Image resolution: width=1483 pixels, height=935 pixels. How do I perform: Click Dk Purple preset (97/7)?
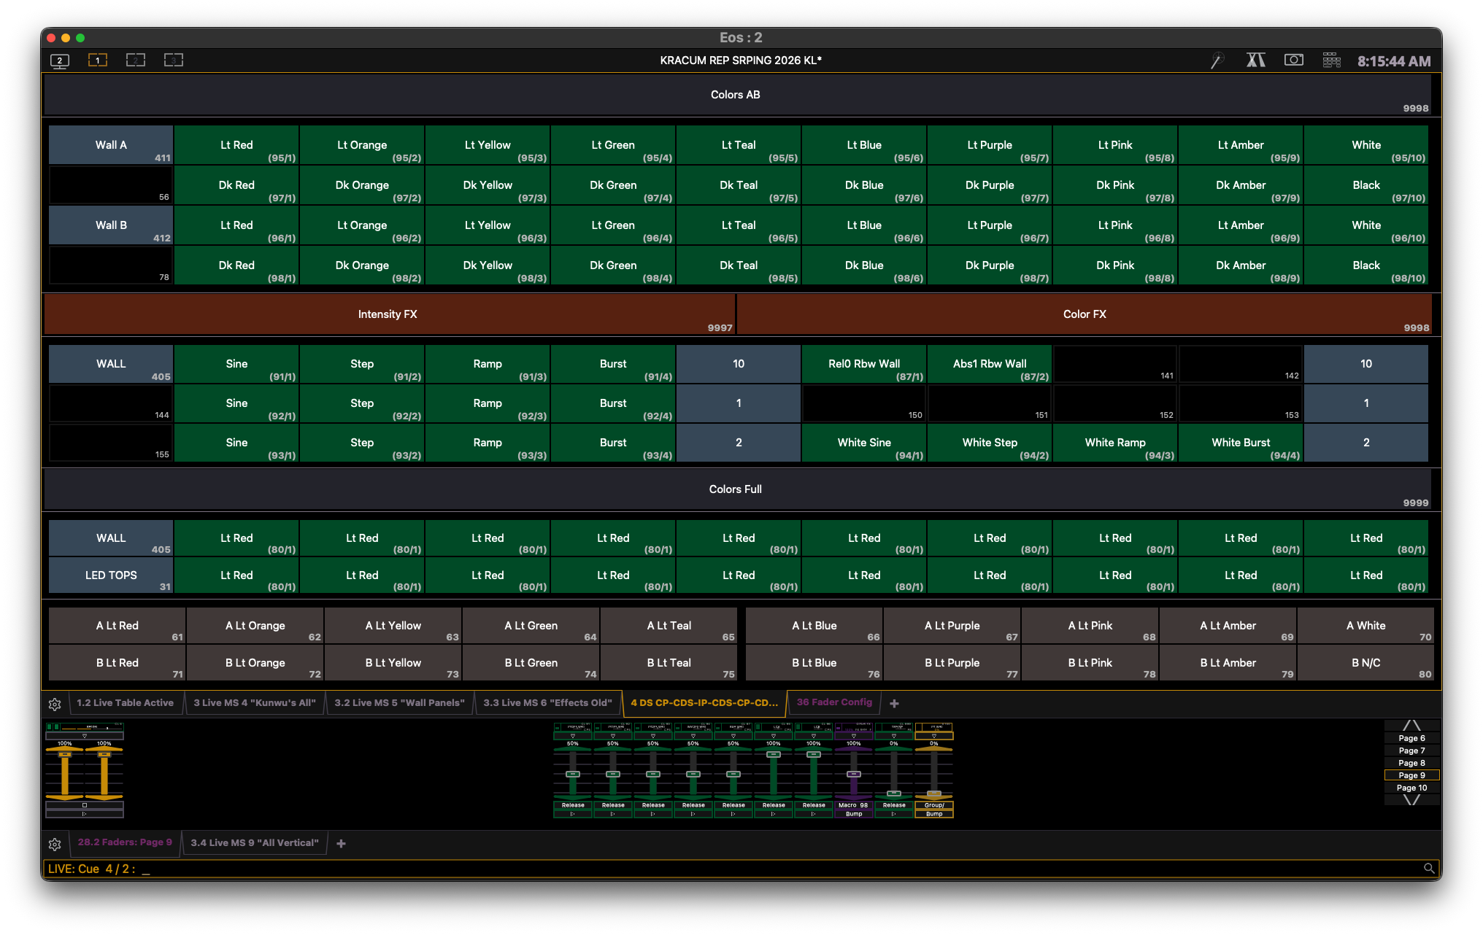pyautogui.click(x=990, y=185)
